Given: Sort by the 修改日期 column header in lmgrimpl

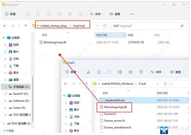Looking at the screenshot, I should (102, 35).
